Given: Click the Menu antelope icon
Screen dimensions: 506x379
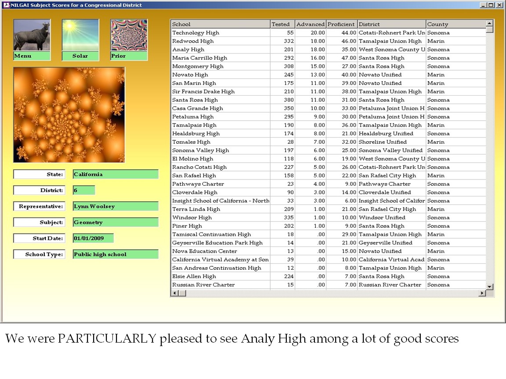Looking at the screenshot, I should (x=32, y=36).
